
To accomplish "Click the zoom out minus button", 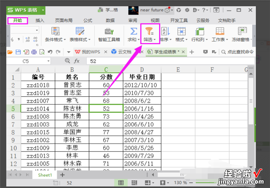I will tap(191, 183).
